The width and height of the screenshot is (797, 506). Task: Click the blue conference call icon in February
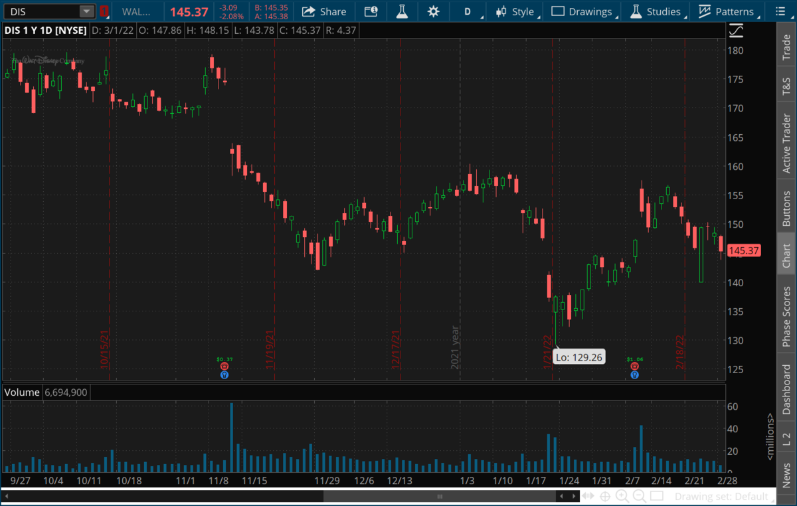(635, 375)
